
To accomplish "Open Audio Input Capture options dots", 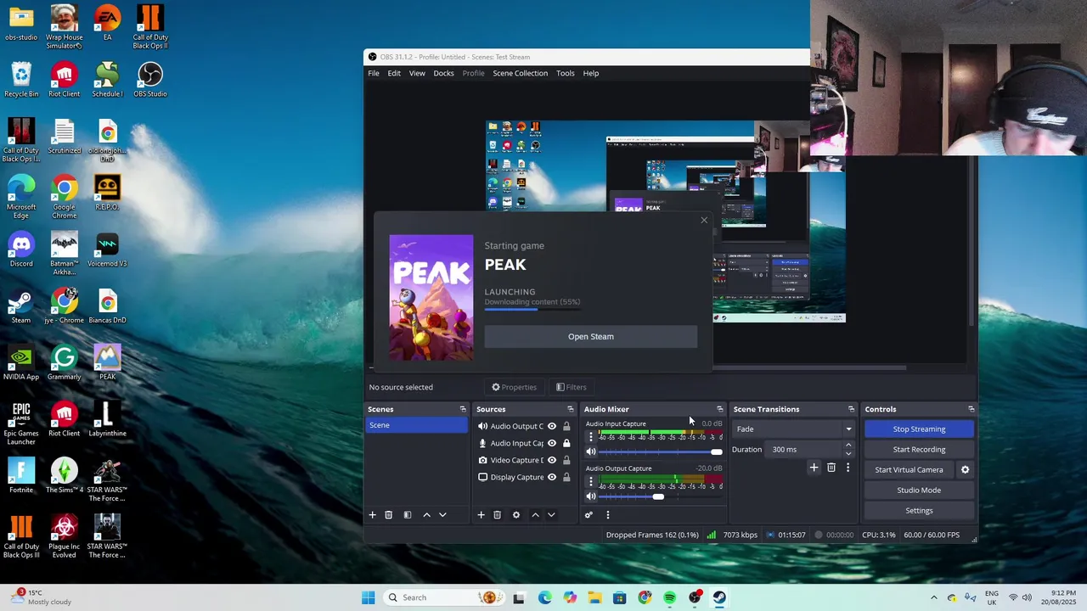I will [591, 437].
